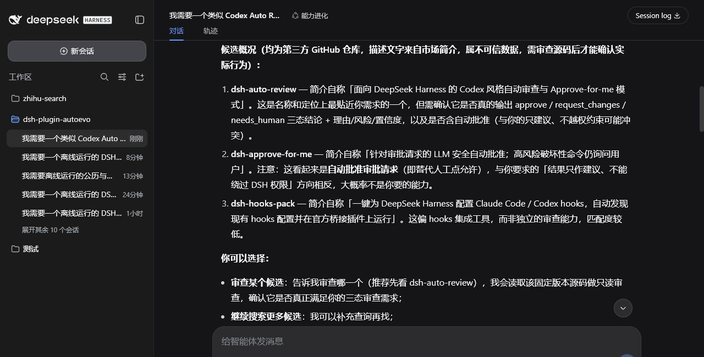Click the vertical scrollbar of the conversation

701,109
